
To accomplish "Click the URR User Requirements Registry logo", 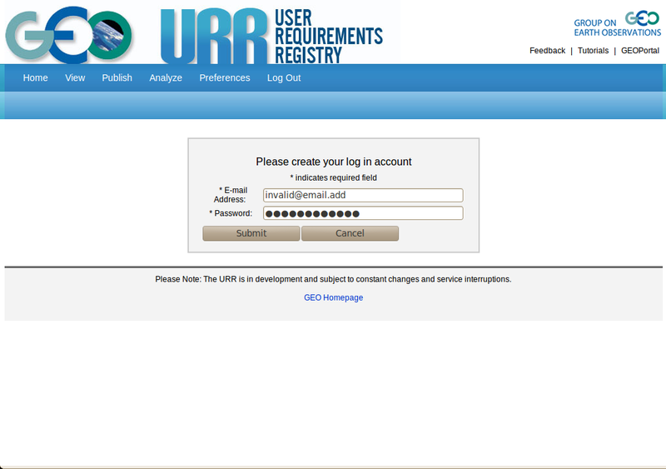I will [271, 35].
